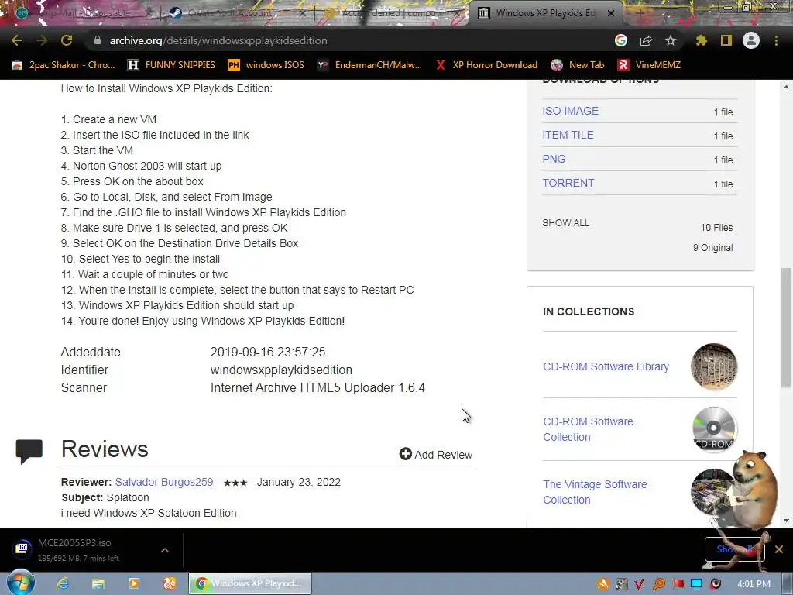Screen dimensions: 793x595
Task: Click the Addeddate value 2019-09-16 23:57:25
Action: coord(268,353)
